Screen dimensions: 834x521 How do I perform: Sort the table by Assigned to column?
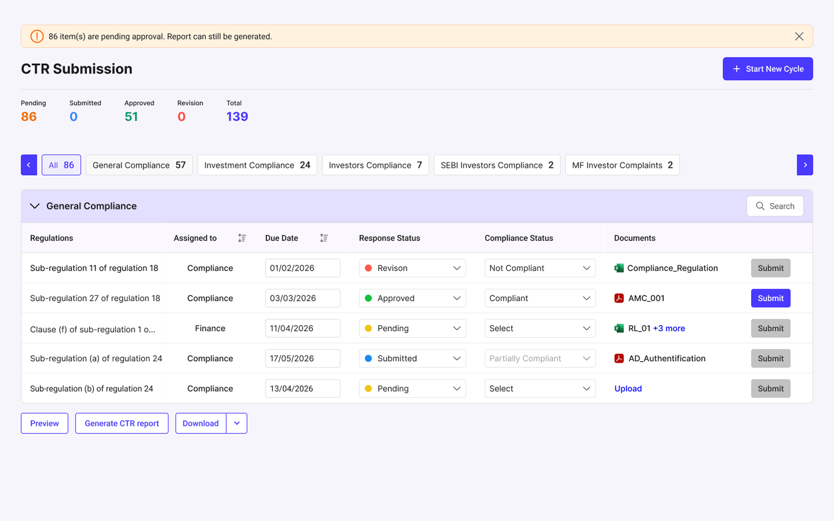[x=242, y=238]
